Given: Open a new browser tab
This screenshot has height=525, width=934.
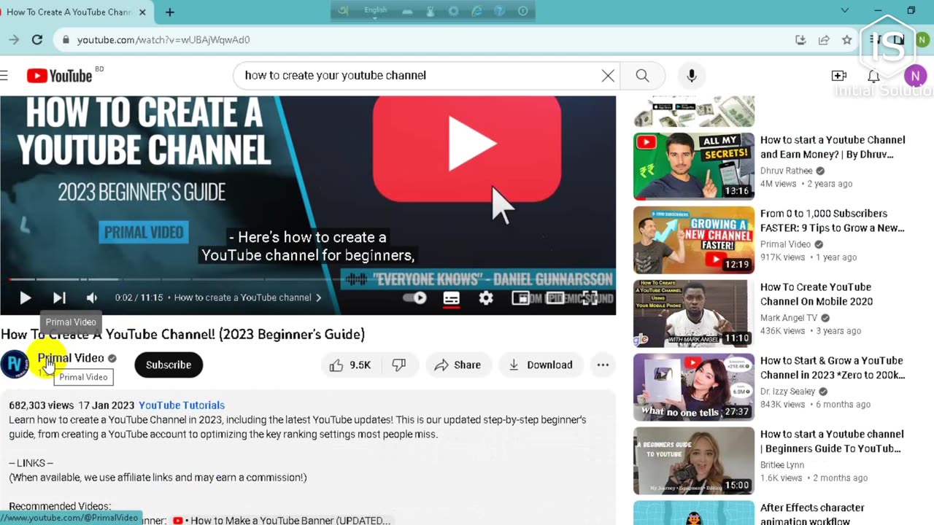Looking at the screenshot, I should coord(169,12).
